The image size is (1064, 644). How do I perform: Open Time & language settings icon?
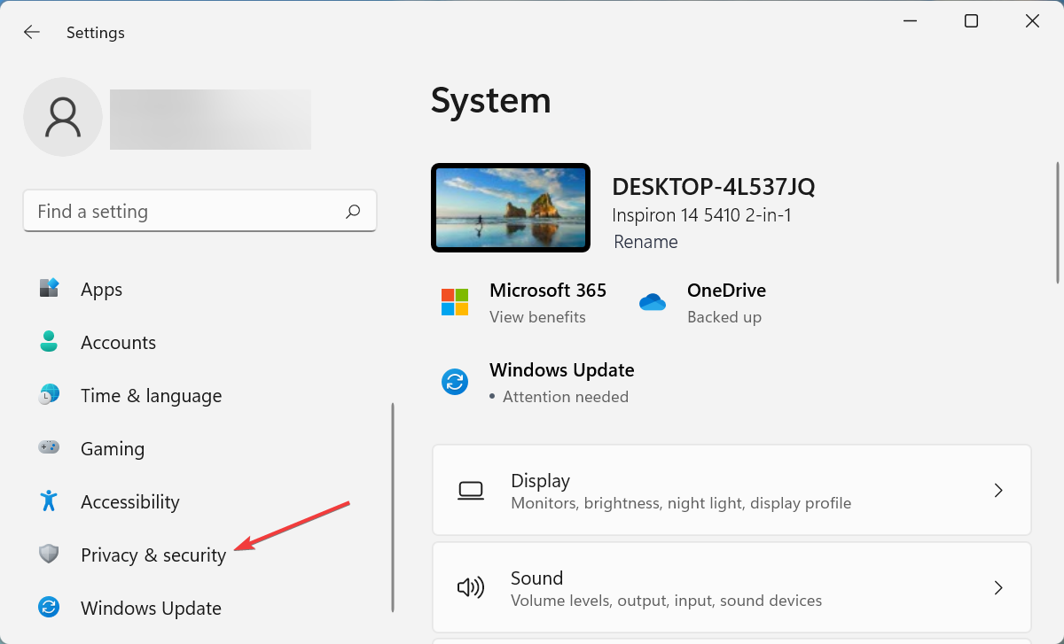(49, 395)
